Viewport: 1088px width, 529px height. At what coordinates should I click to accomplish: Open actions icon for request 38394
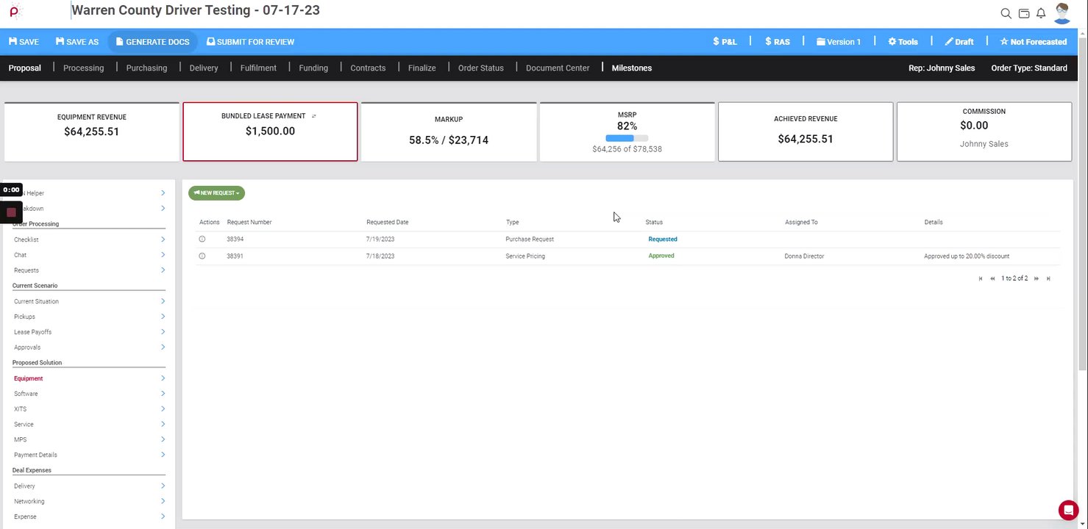(202, 240)
